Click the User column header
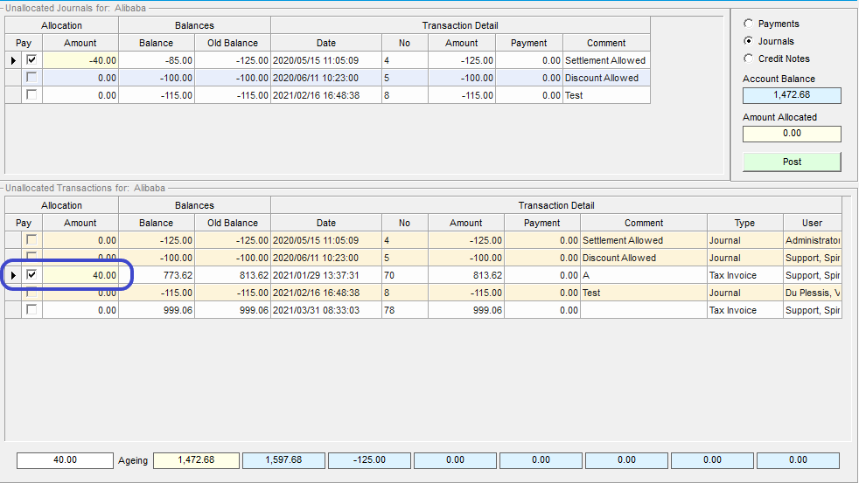 (813, 223)
